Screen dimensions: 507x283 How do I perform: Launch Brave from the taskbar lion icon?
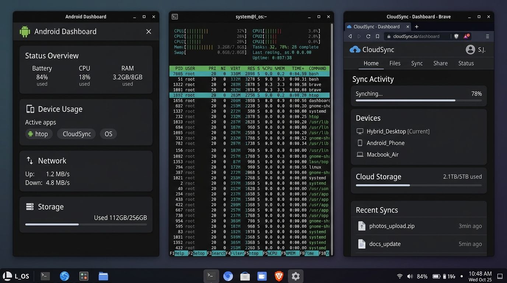(279, 276)
